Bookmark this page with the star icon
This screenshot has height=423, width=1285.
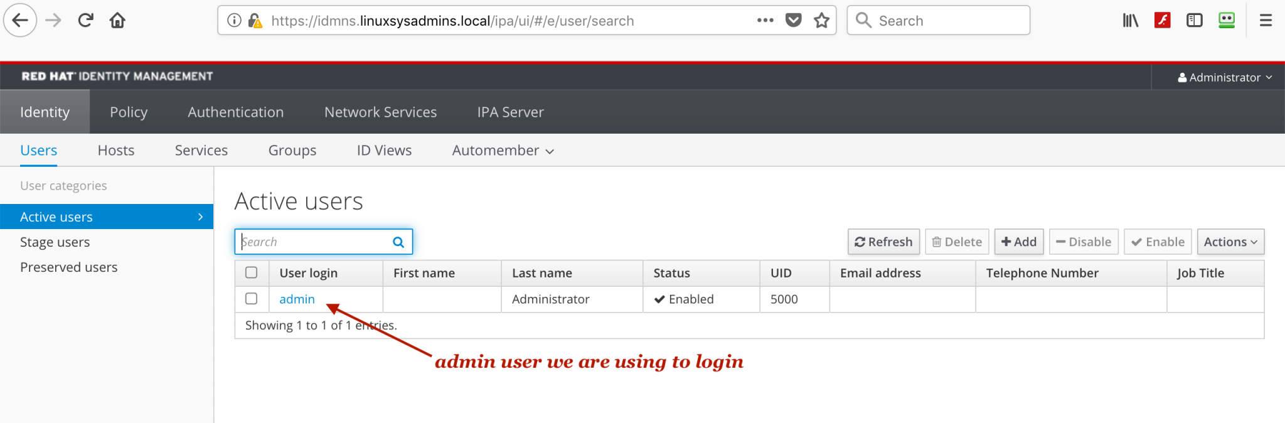click(822, 20)
